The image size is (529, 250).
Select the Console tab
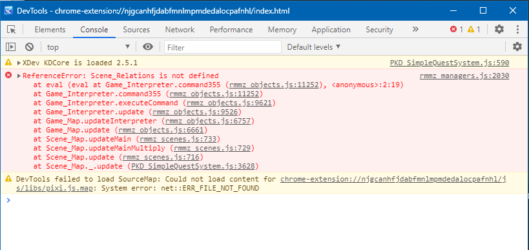(94, 30)
